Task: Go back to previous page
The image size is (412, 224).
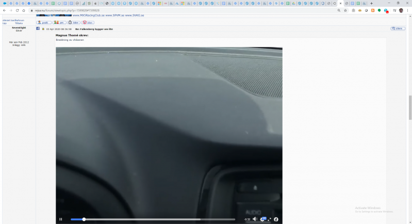Action: pyautogui.click(x=4, y=10)
